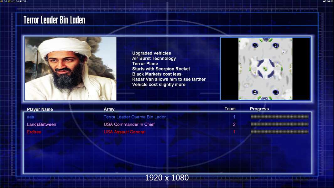
Task: Click the unnumbered empty start position marker
Action: 275,92
